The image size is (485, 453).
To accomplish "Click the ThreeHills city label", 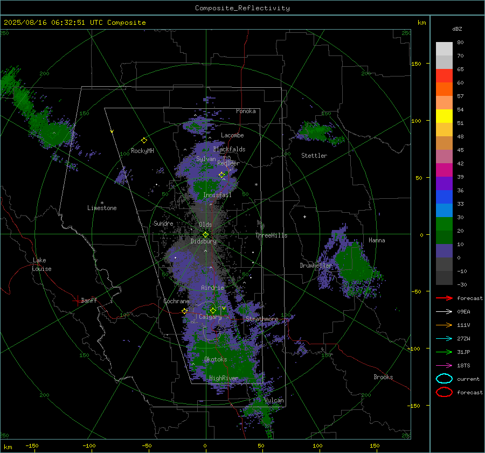I will 271,235.
